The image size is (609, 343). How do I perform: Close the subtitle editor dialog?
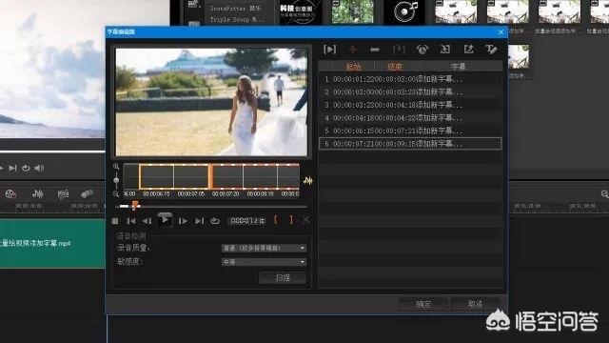(x=501, y=31)
